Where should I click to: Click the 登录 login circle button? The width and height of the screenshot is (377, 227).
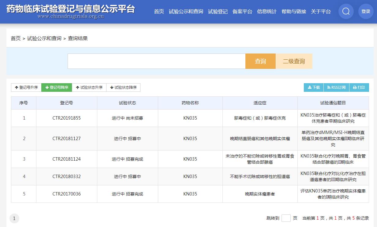366,11
